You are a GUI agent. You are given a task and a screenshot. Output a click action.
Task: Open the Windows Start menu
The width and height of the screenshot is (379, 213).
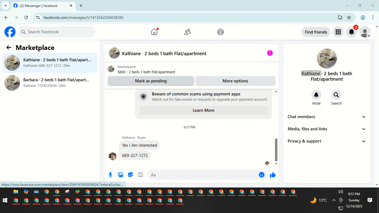[x=5, y=200]
